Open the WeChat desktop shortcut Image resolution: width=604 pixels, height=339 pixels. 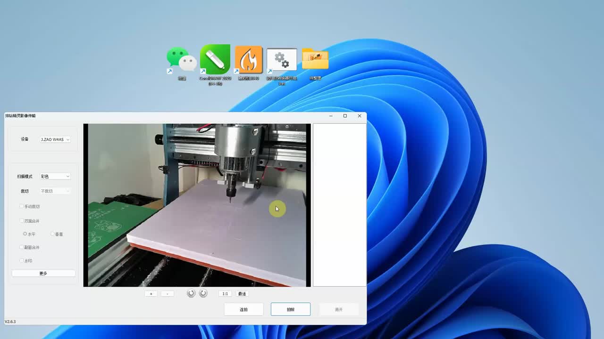[x=182, y=61]
